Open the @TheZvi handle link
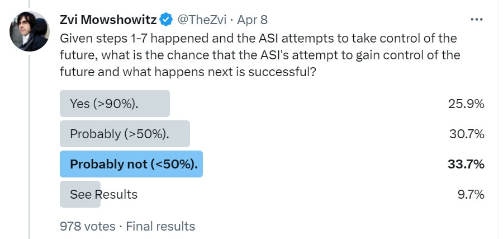Viewport: 503px width, 239px height. coord(202,20)
